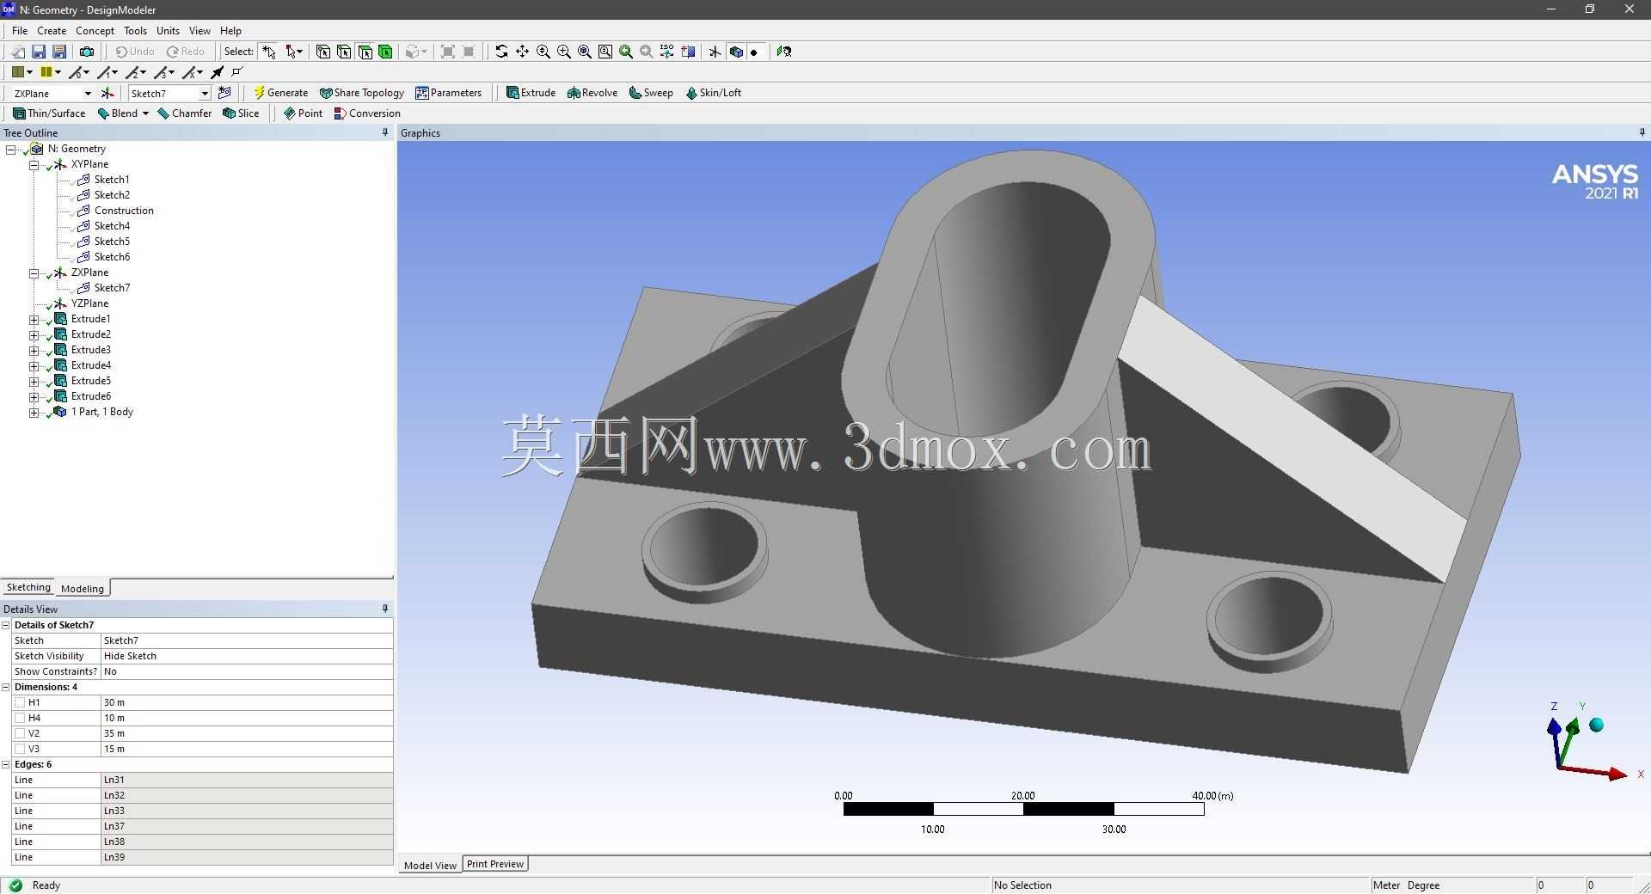Collapse the Edges: 6 section

[6, 764]
